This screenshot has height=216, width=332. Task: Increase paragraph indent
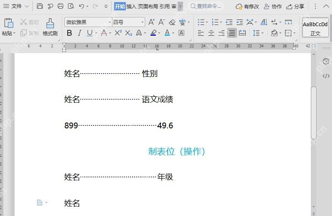(239, 22)
